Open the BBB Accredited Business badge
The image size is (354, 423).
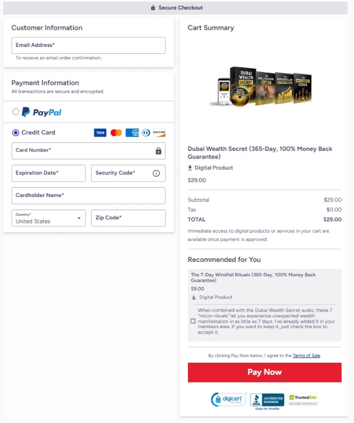267,401
